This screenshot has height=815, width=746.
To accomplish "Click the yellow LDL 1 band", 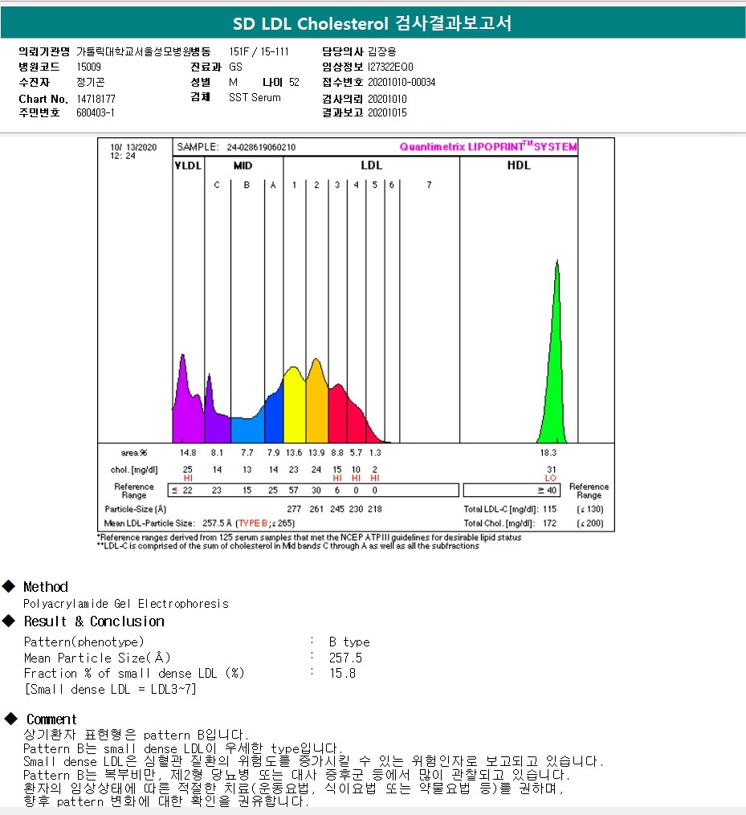I will [x=295, y=410].
